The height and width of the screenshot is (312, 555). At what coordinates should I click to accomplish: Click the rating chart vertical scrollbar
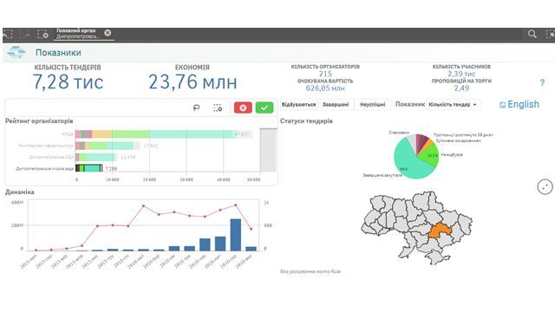[268, 150]
